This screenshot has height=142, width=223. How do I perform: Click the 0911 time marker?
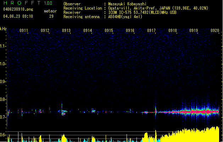pos(24,31)
